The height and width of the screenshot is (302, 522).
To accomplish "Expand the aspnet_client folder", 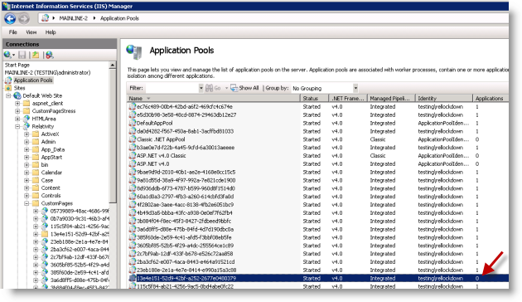I will [17, 104].
